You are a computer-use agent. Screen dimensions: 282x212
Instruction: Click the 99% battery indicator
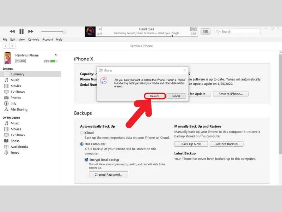50,61
